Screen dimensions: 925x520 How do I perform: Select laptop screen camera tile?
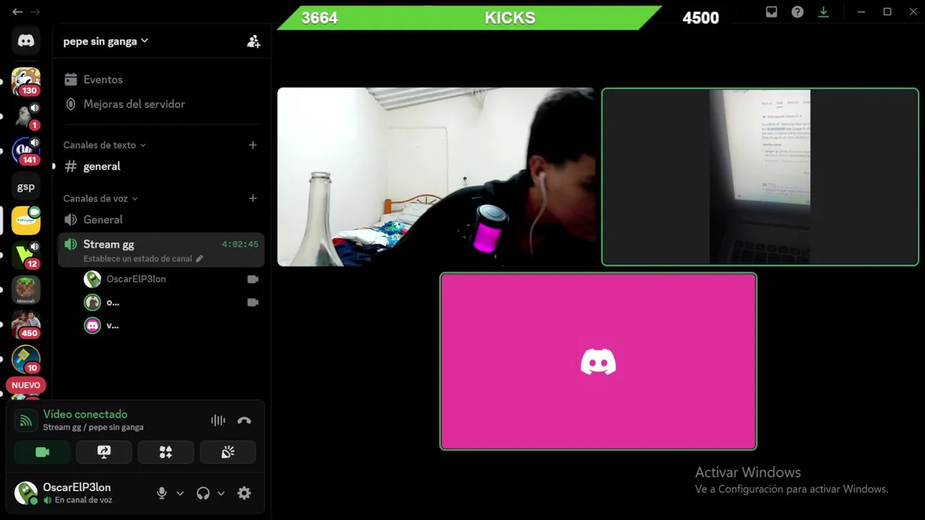(x=760, y=177)
